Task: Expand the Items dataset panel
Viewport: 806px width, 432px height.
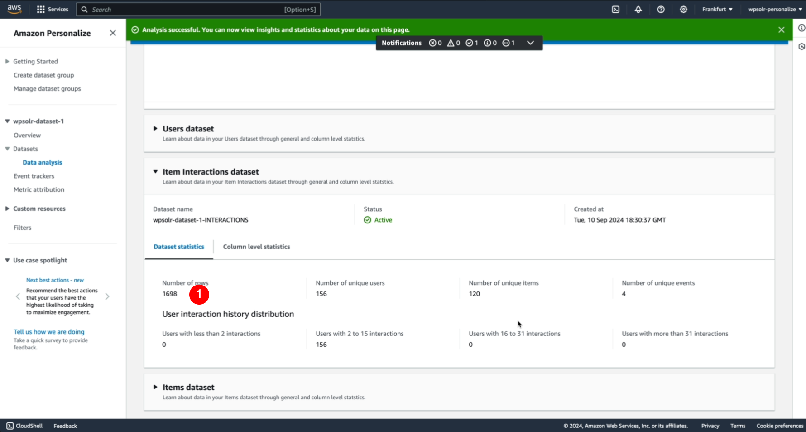Action: tap(155, 387)
